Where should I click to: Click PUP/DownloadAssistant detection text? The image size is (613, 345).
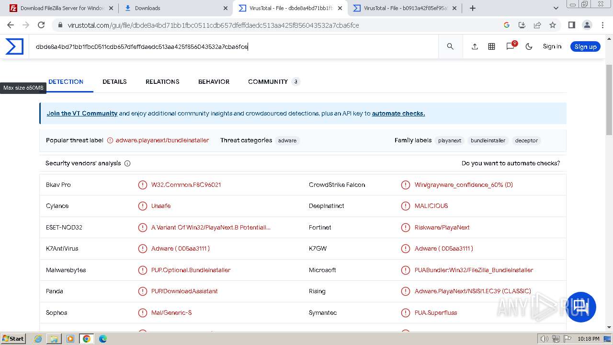tap(184, 291)
